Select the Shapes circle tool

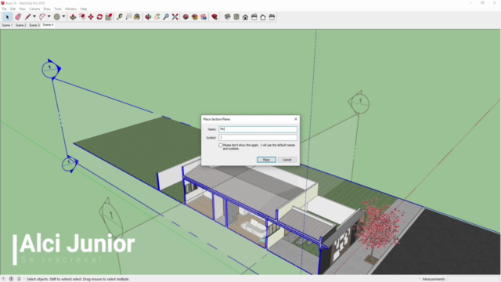coord(56,17)
